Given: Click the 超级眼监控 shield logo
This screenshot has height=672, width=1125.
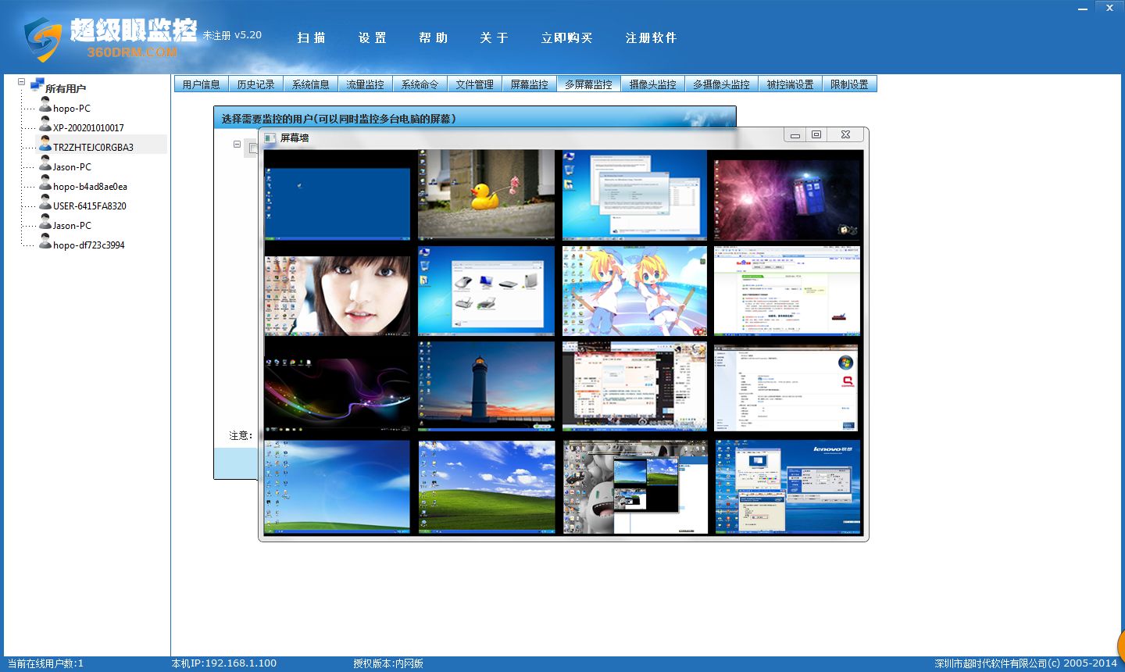Looking at the screenshot, I should [x=42, y=40].
